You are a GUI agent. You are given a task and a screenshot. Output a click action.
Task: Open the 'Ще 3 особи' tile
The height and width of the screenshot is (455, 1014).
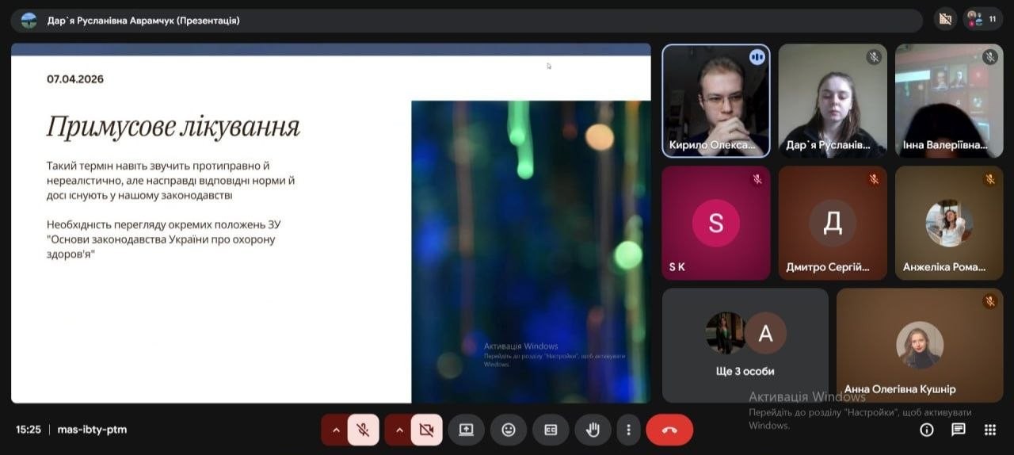[745, 345]
